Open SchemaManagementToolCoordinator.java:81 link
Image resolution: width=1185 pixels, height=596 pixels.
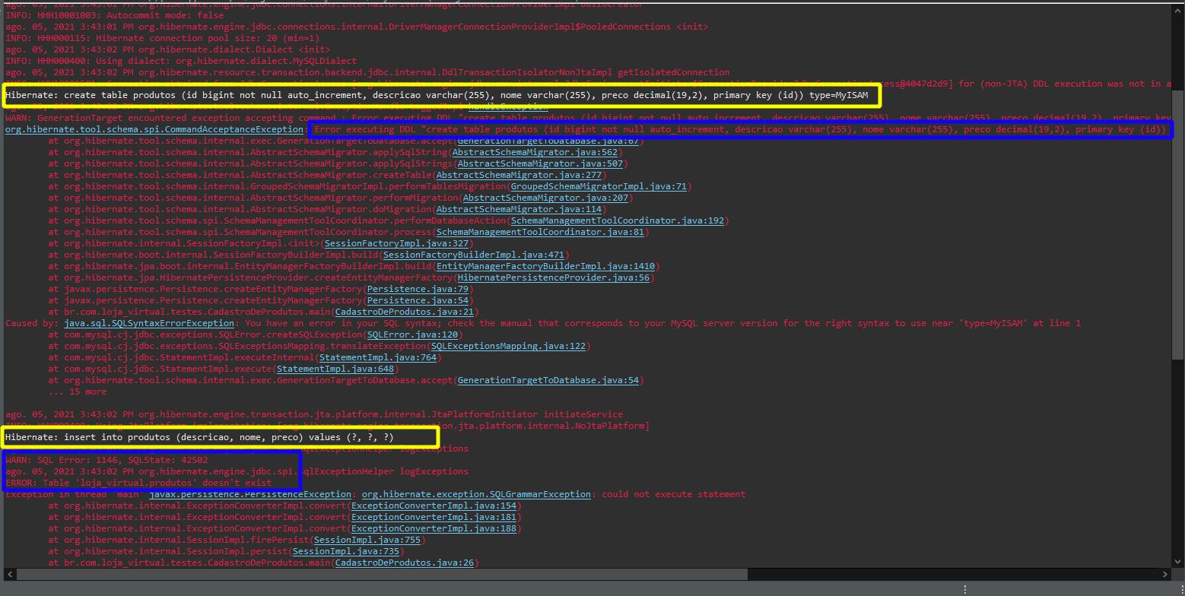click(540, 233)
